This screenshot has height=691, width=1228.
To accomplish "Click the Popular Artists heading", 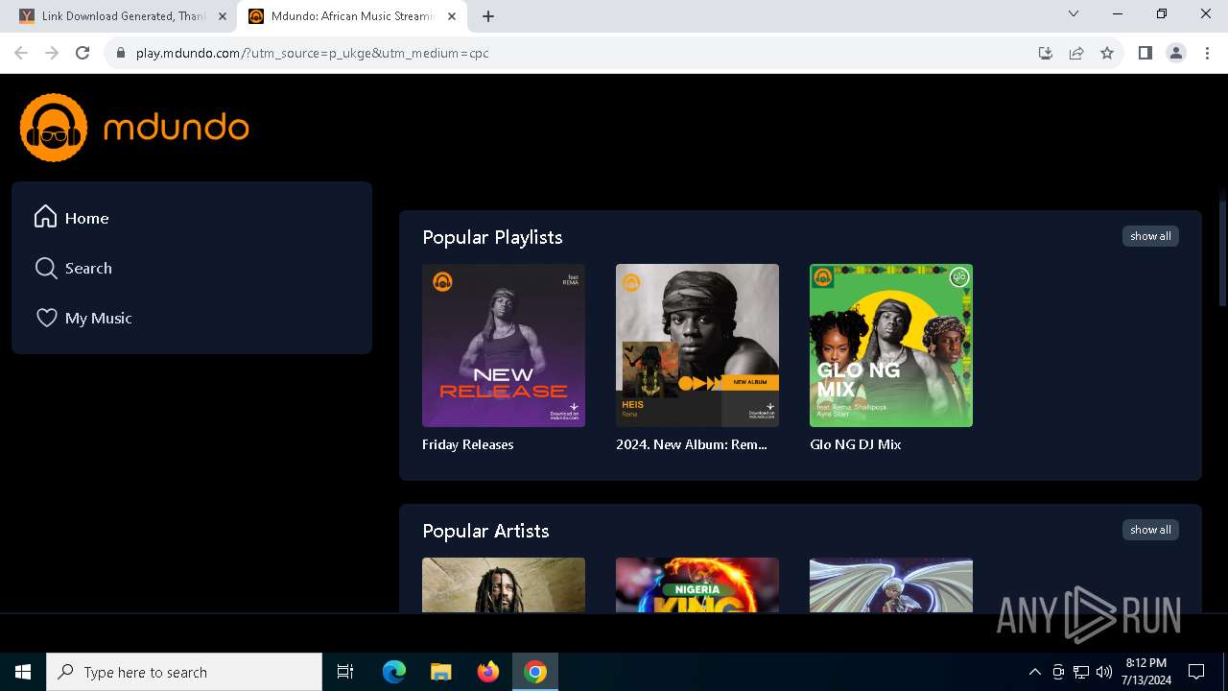I will pyautogui.click(x=485, y=531).
